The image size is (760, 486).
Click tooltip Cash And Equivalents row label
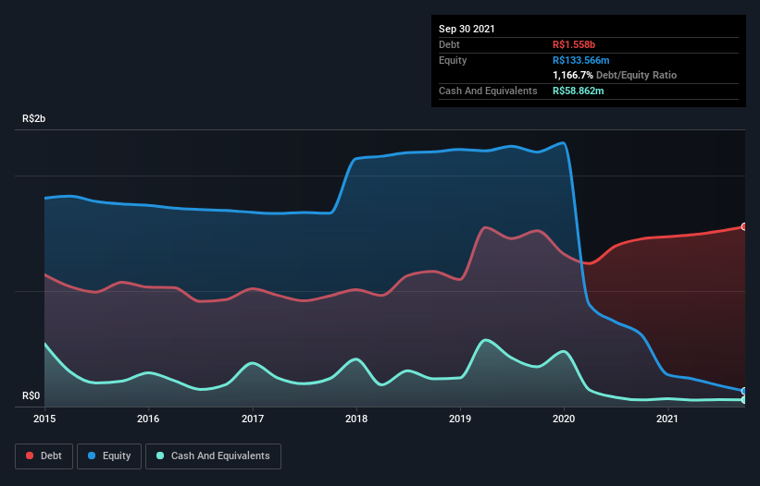pos(488,91)
